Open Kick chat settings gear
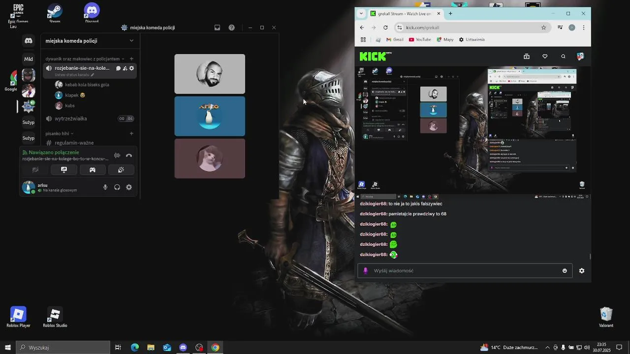 click(x=582, y=271)
